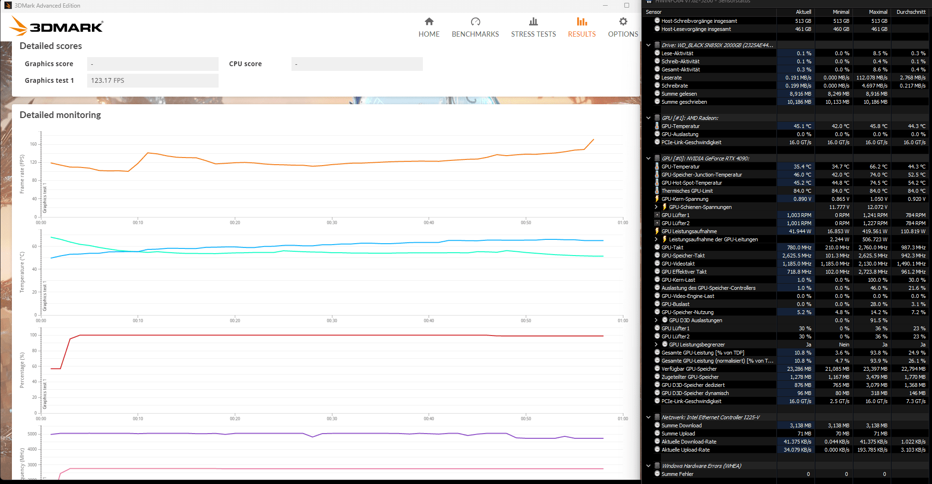
Task: Collapse the GPU [#1] AMD Radeon group
Action: [648, 118]
